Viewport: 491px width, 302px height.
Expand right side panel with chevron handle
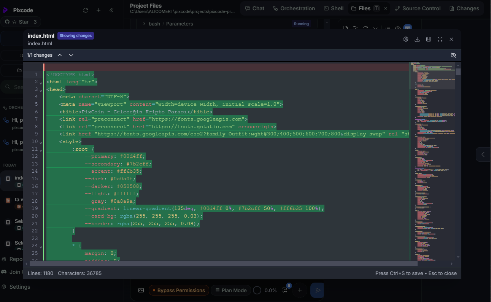pos(483,154)
